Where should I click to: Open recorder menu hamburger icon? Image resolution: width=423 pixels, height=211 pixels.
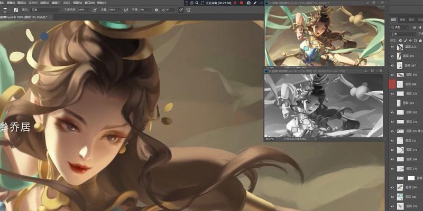point(186,3)
